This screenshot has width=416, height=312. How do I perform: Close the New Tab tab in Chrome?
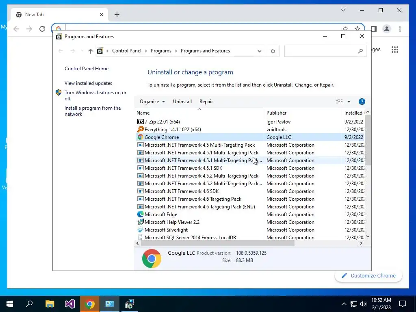[x=101, y=15]
